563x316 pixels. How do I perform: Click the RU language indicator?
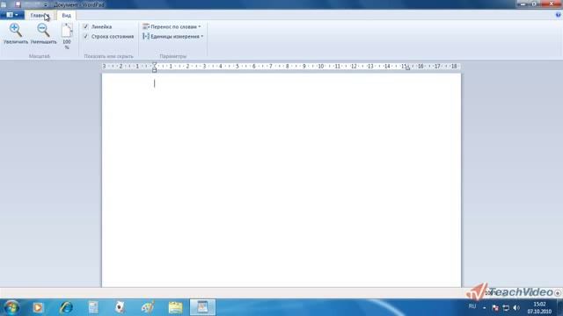[x=472, y=306]
